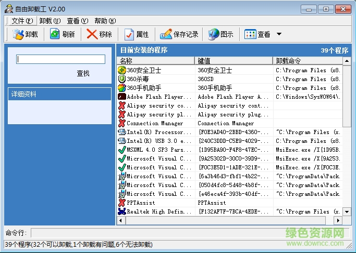
Task: Click the vertical scrollbar down arrow
Action: click(x=347, y=212)
